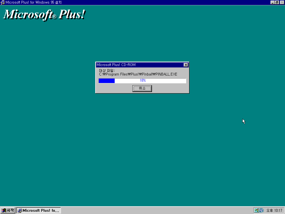This screenshot has width=285, height=214.
Task: Click the system tray network monitor icon
Action: 261,210
